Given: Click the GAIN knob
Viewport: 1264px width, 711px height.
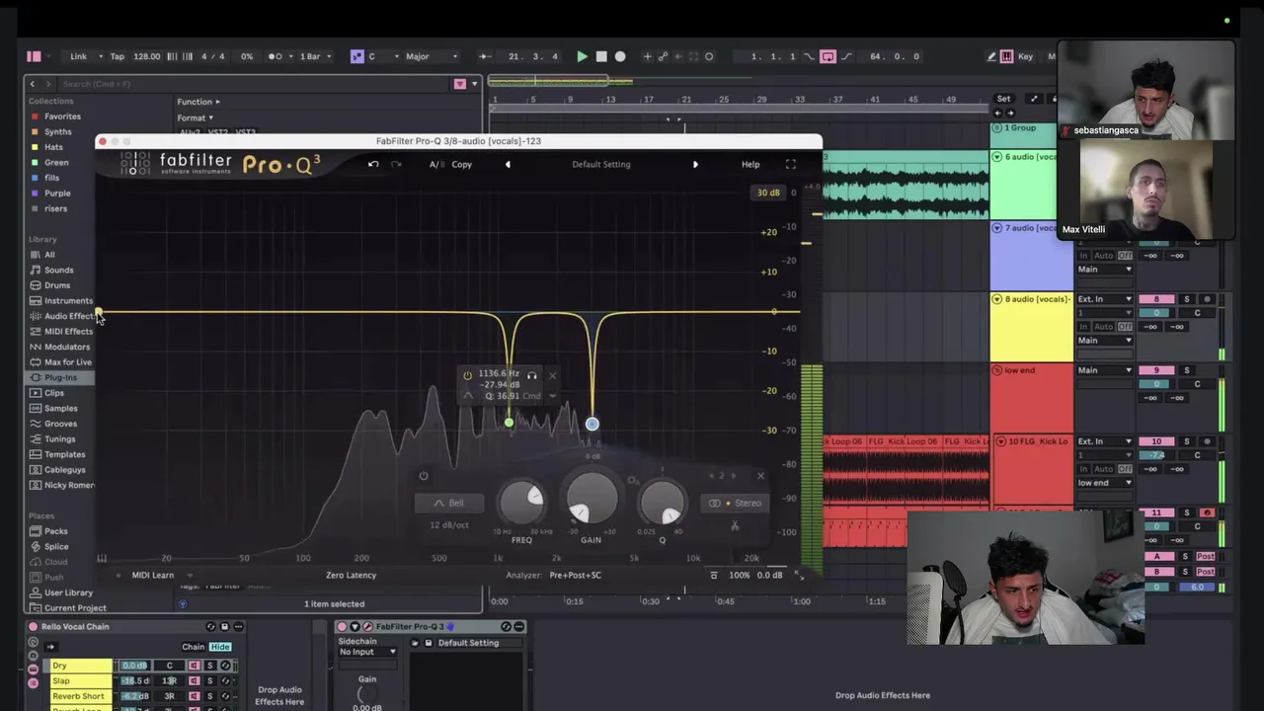Looking at the screenshot, I should [x=591, y=500].
